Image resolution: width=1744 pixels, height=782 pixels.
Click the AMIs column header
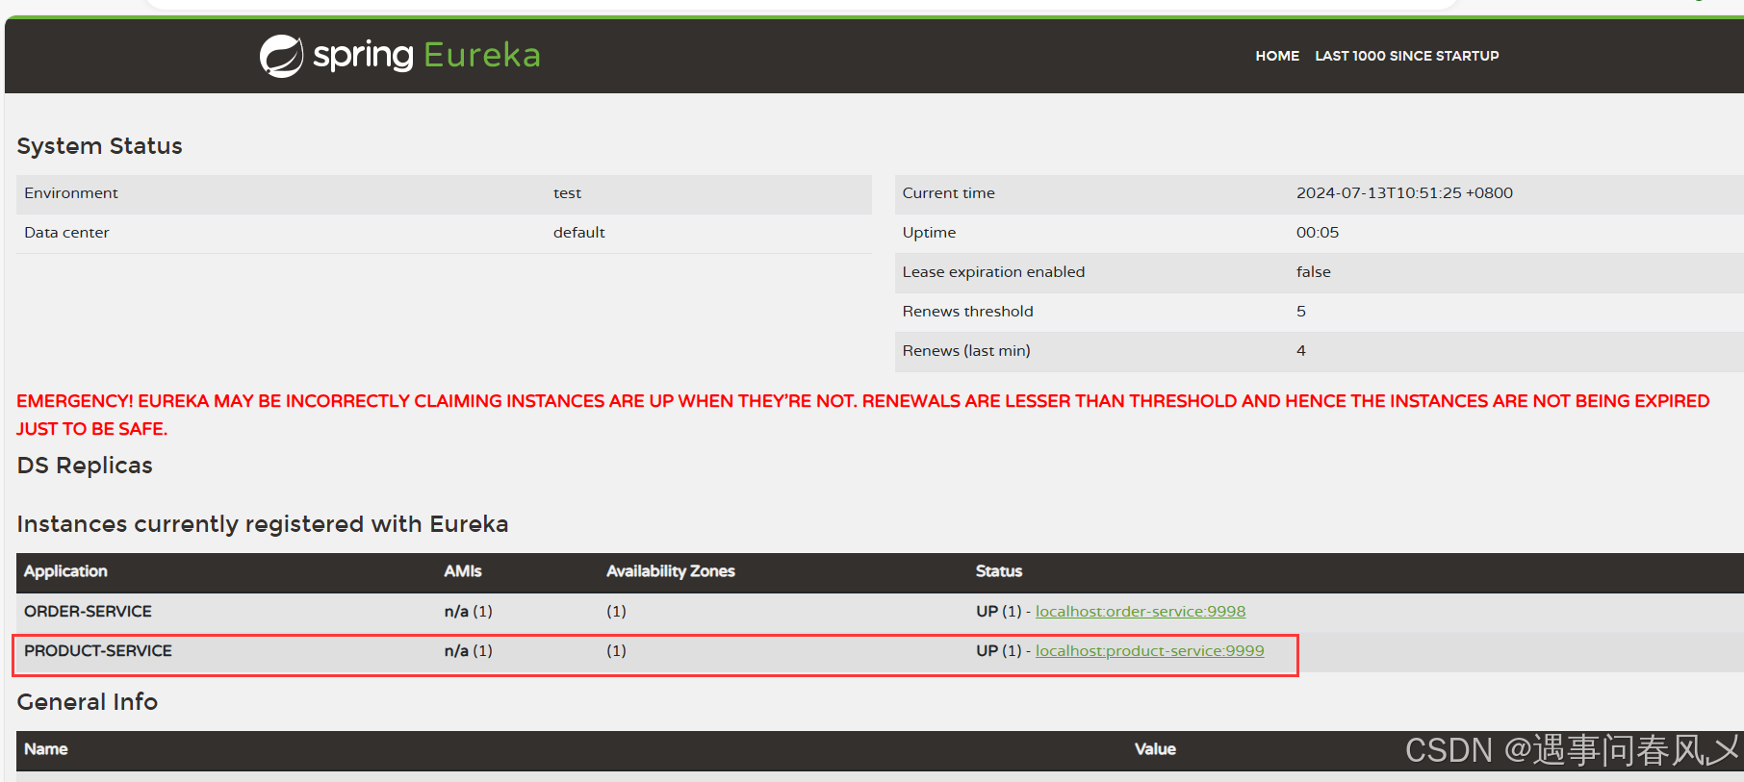pos(462,571)
